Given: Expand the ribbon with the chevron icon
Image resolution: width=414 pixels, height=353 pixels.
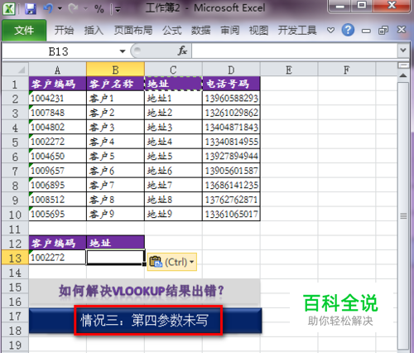Looking at the screenshot, I should tap(330, 30).
